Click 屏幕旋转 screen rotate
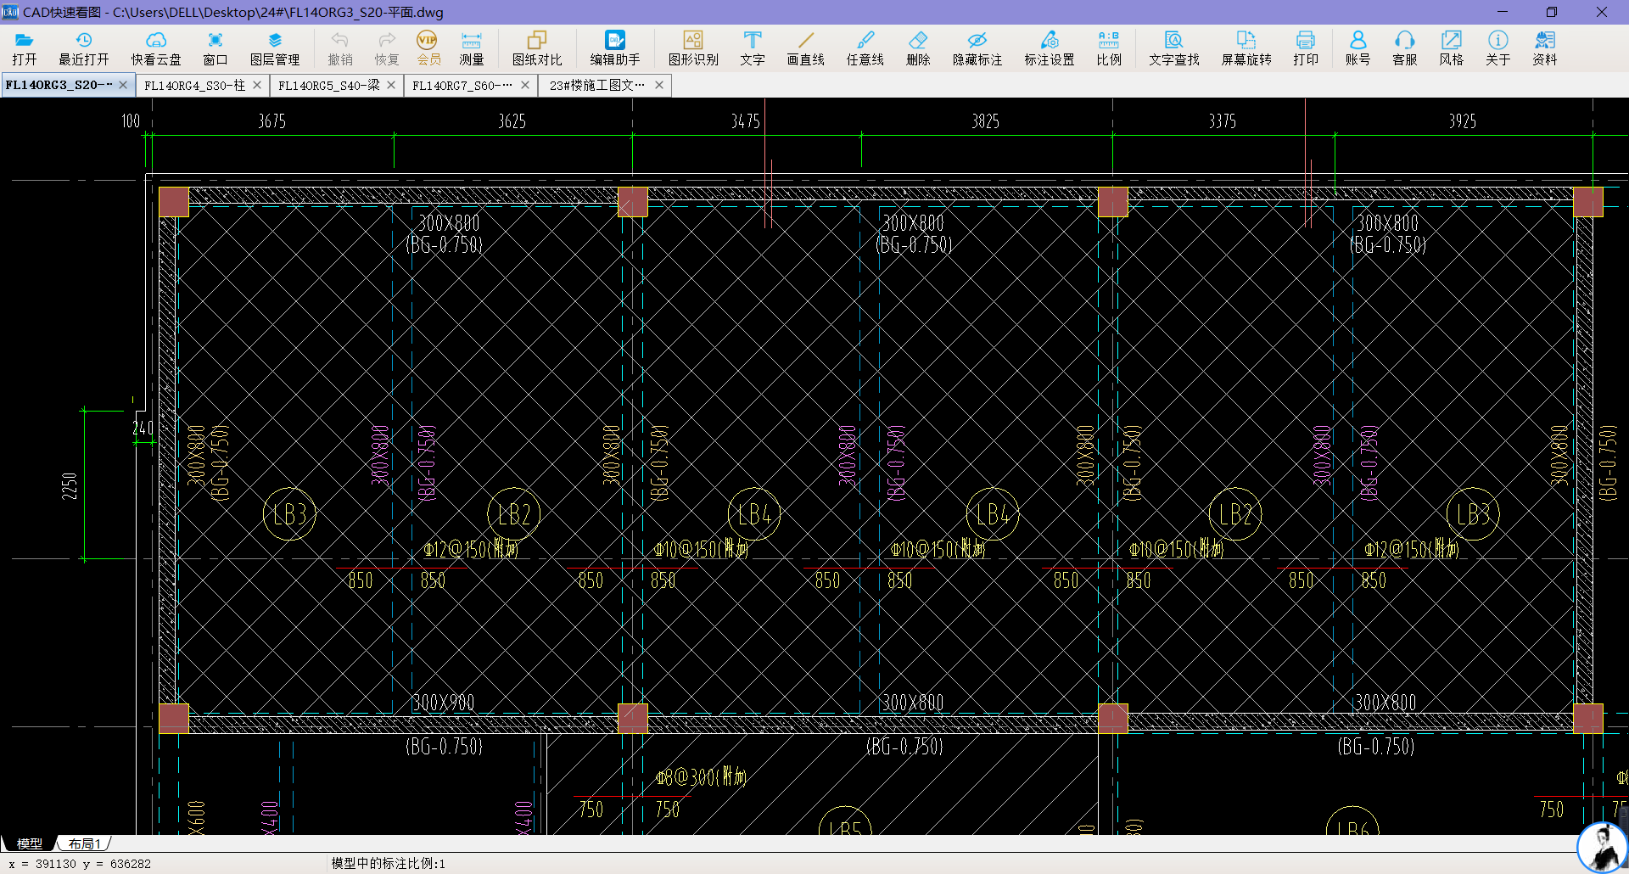 click(1246, 48)
